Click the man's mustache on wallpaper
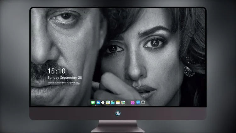 50,71
